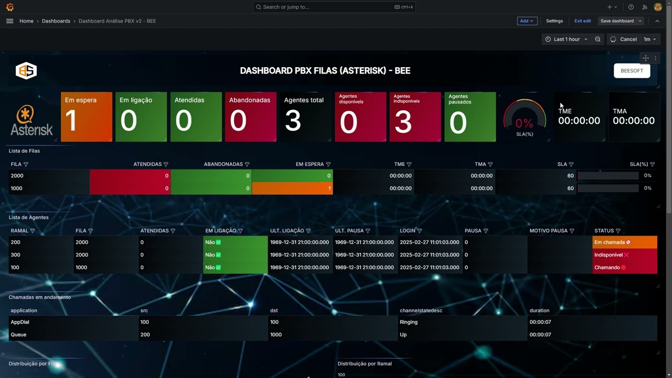Open the Last 1 hour time picker
672x378 pixels.
pyautogui.click(x=566, y=39)
